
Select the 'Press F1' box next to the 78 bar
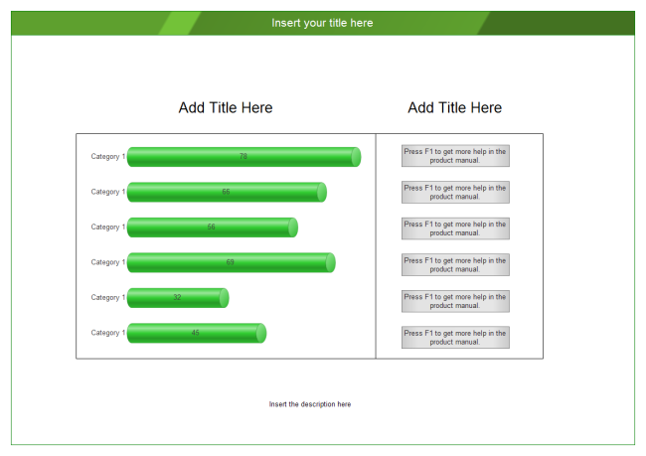coord(455,156)
